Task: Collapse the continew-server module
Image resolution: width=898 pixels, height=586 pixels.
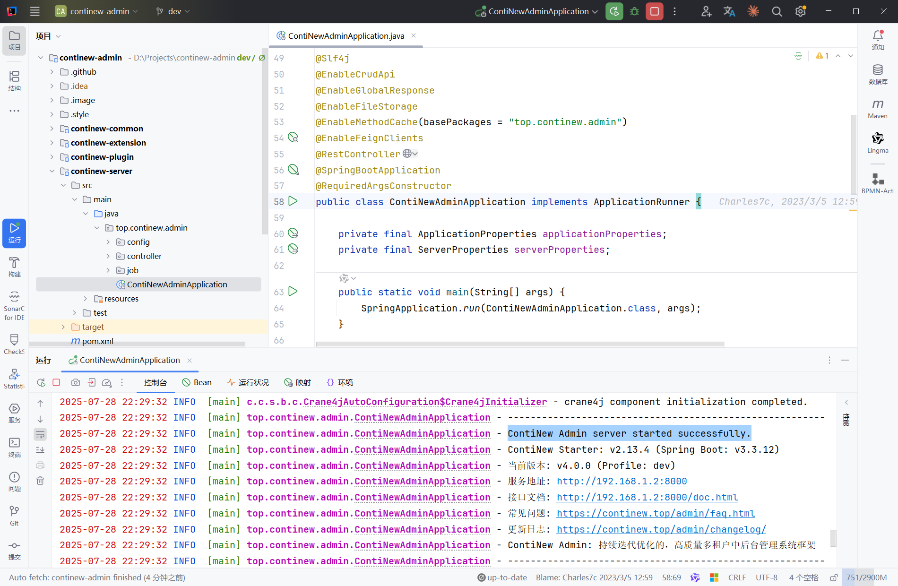Action: (52, 171)
